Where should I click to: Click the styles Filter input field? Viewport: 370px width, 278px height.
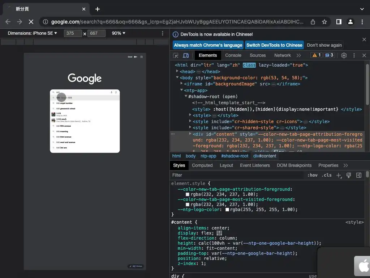click(x=237, y=175)
